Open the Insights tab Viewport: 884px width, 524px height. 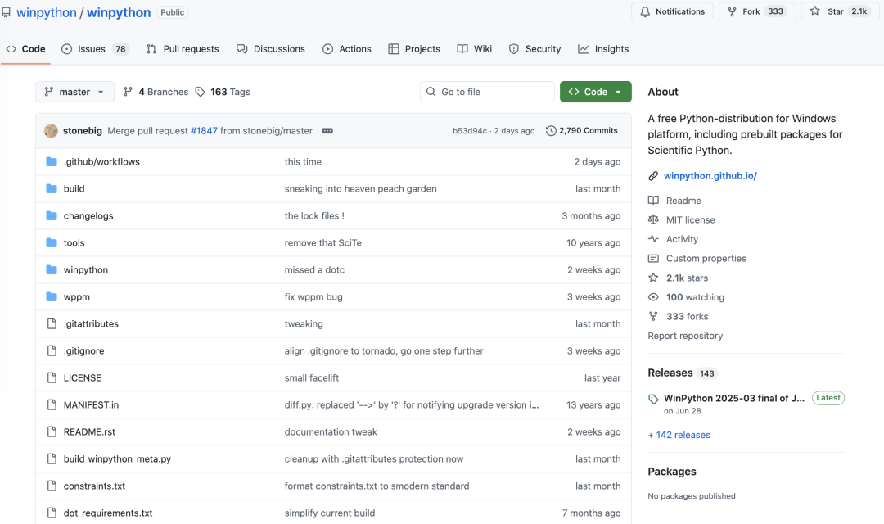coord(603,49)
